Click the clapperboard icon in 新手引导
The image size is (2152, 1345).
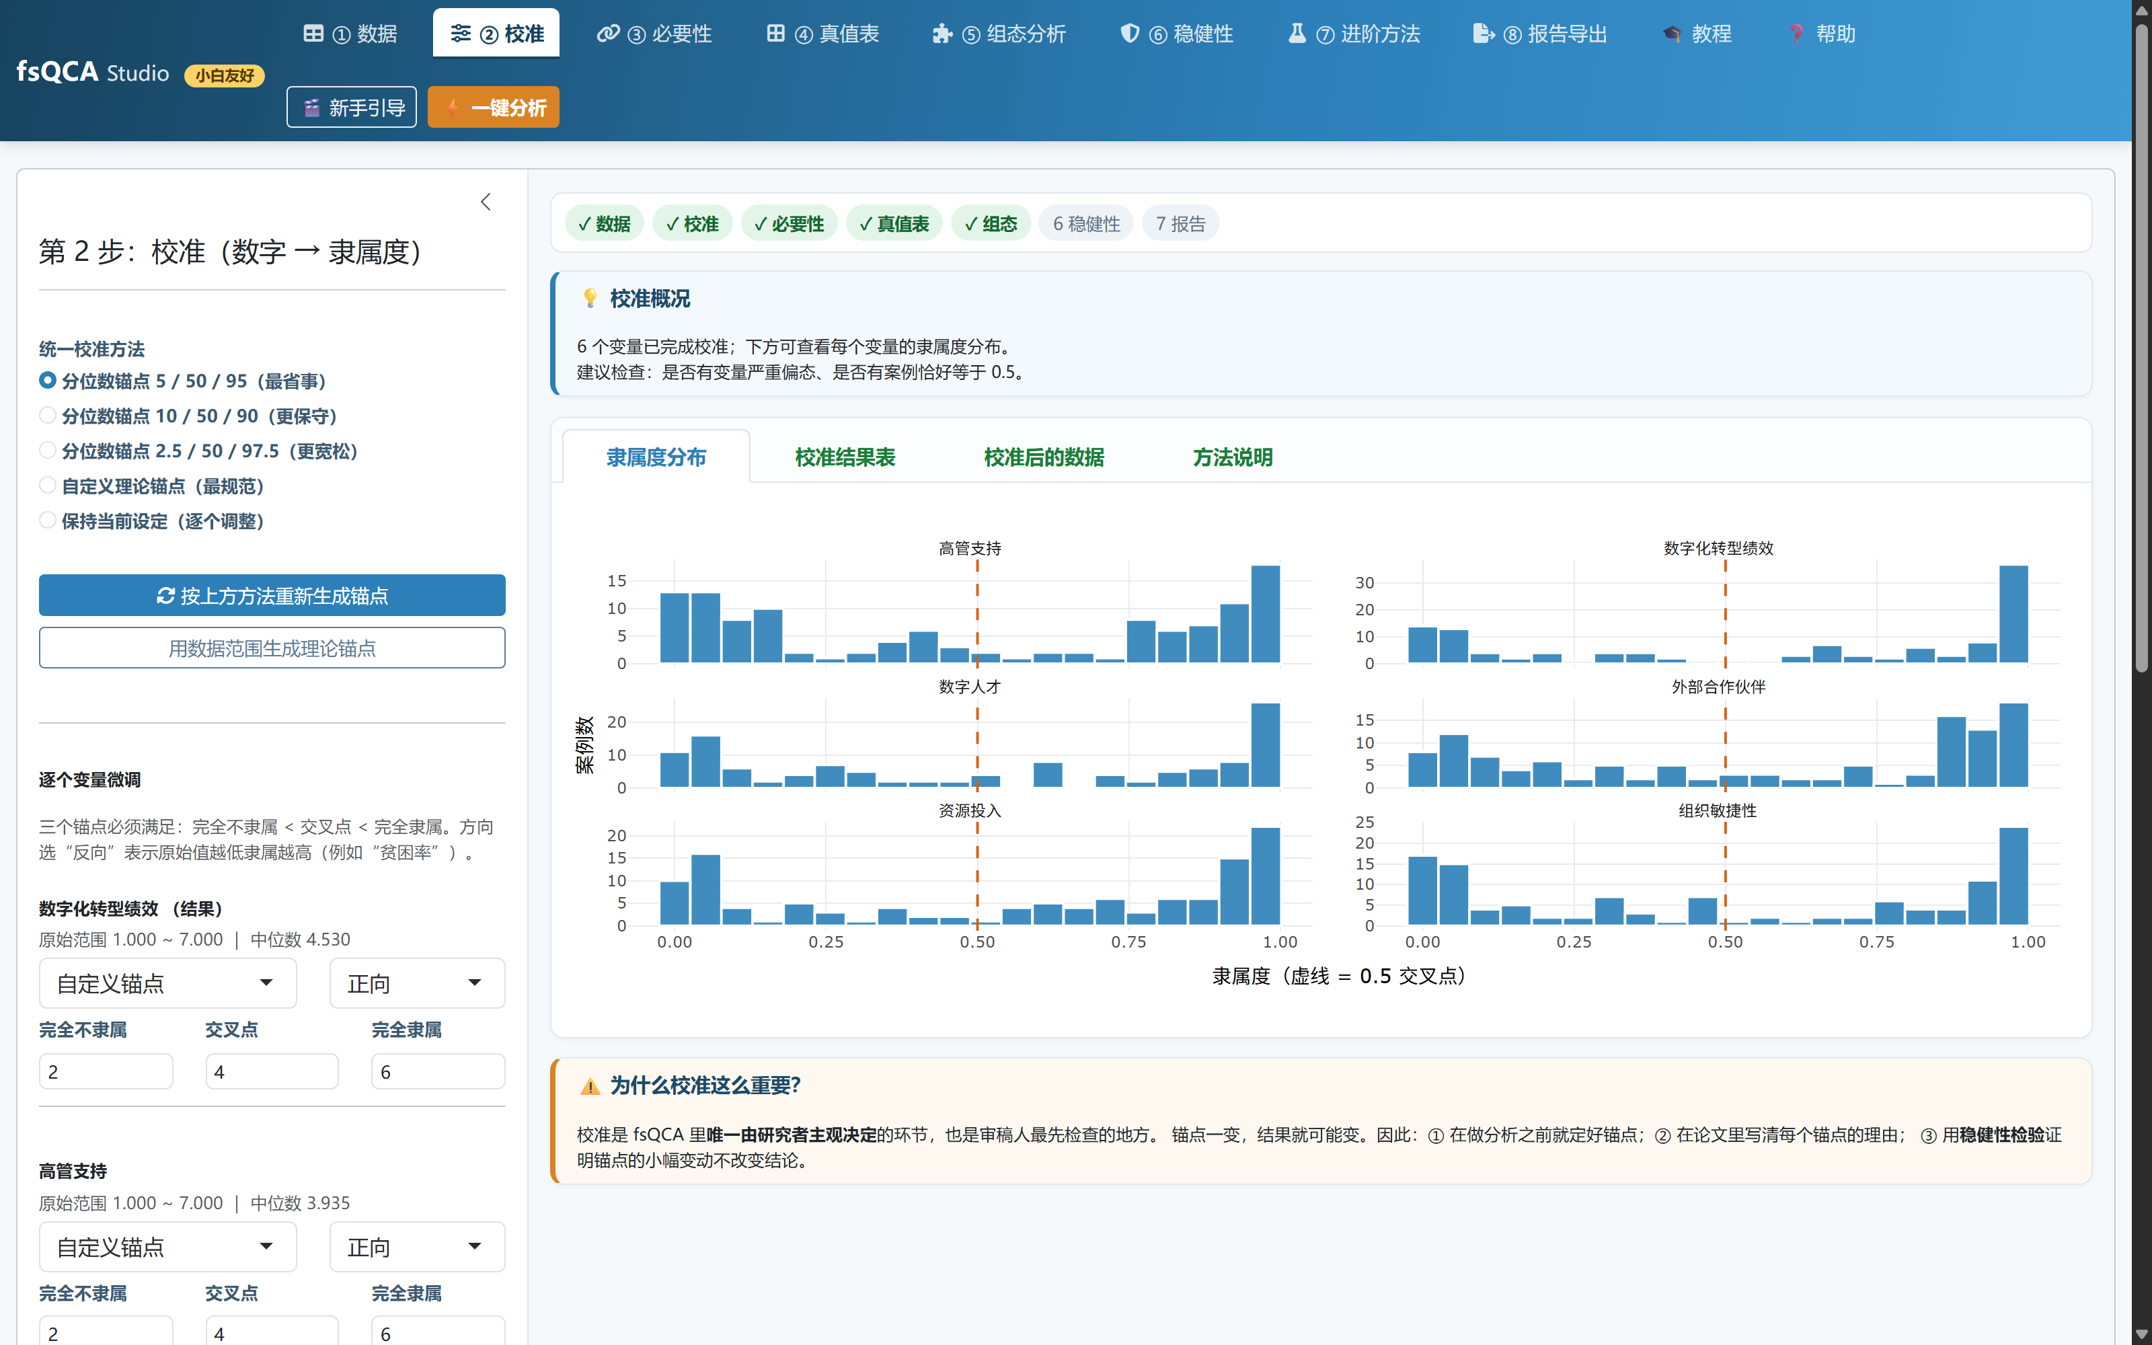[x=311, y=108]
